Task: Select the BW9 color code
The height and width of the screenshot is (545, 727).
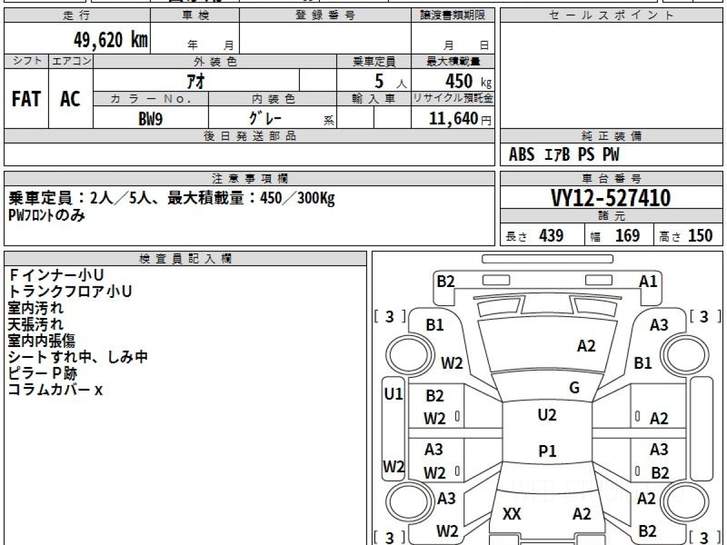Action: [x=150, y=119]
